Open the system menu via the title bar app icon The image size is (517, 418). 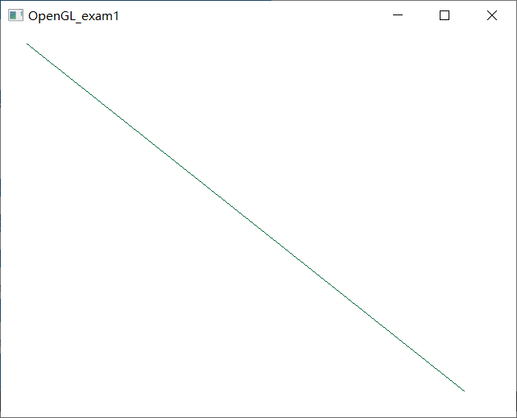(15, 15)
